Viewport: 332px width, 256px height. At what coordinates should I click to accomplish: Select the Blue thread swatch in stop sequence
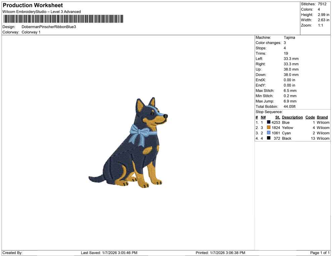268,122
